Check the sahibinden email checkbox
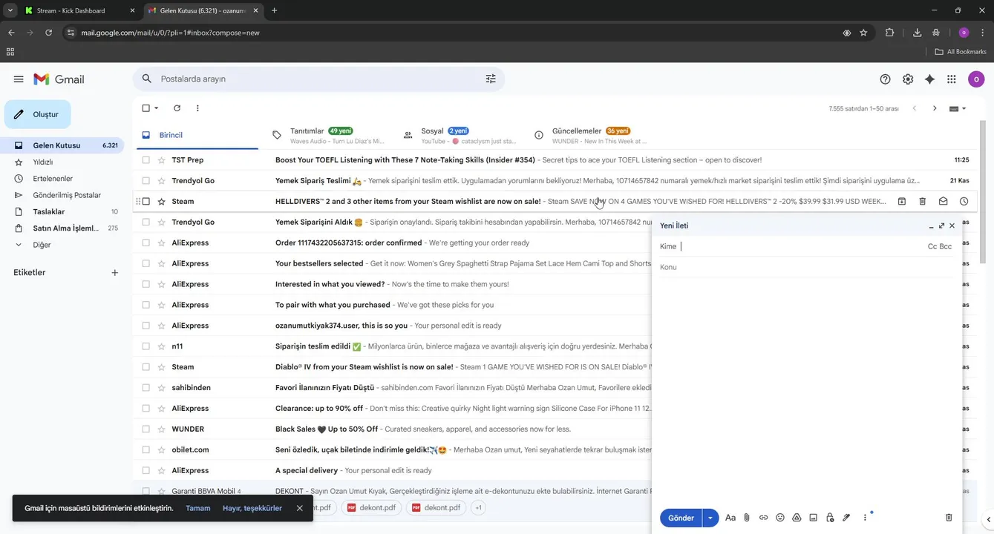Viewport: 994px width, 534px height. point(145,388)
